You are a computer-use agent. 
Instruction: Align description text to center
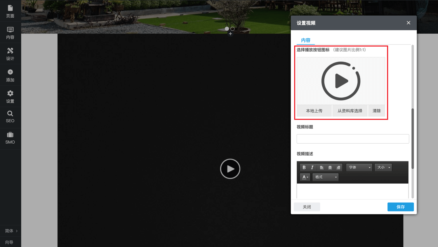coord(330,167)
